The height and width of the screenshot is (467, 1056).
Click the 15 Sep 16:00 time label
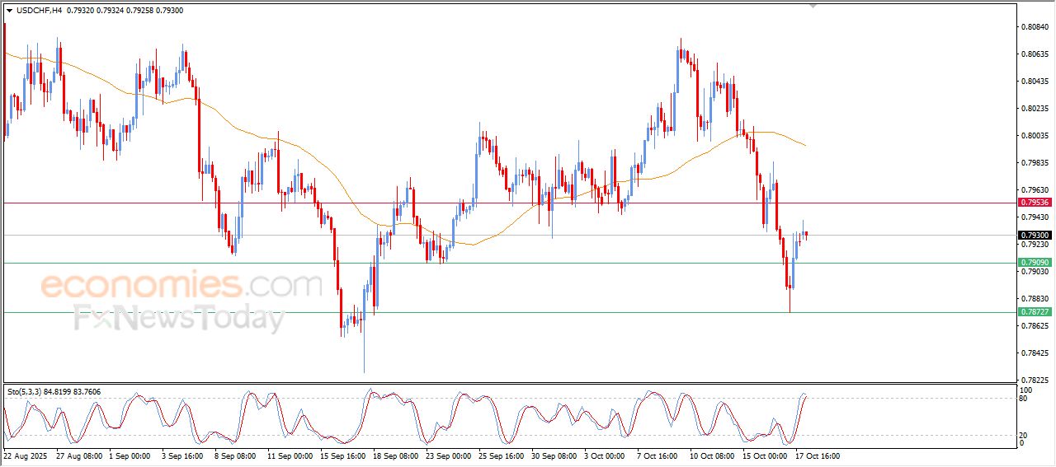point(343,455)
